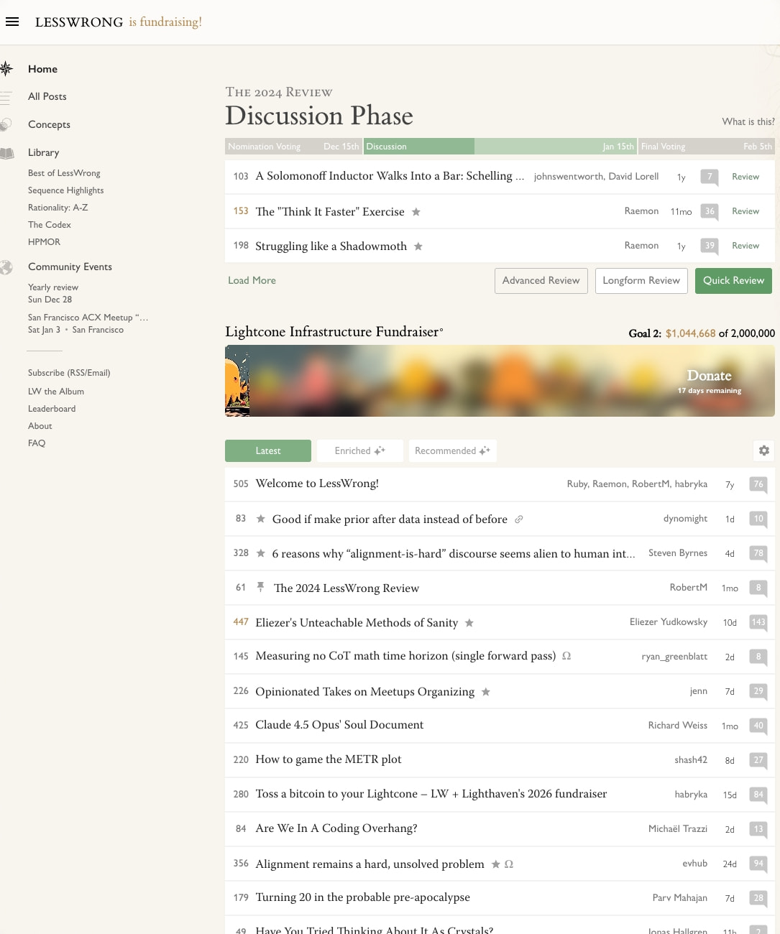Click 'What is this?' link
The height and width of the screenshot is (934, 780).
748,121
